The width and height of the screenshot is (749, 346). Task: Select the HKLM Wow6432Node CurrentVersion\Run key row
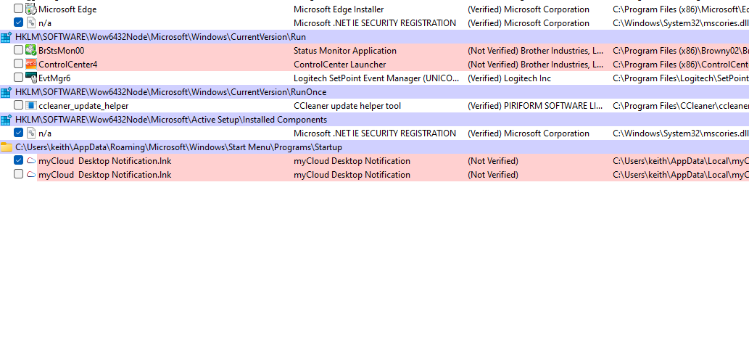coord(374,37)
